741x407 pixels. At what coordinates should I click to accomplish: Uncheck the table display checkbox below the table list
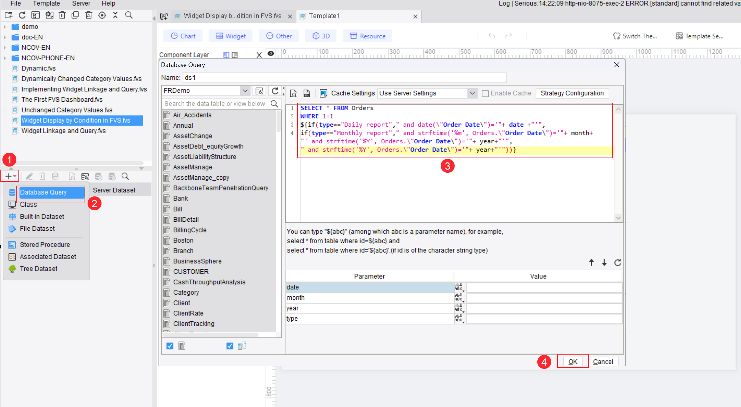pyautogui.click(x=170, y=346)
